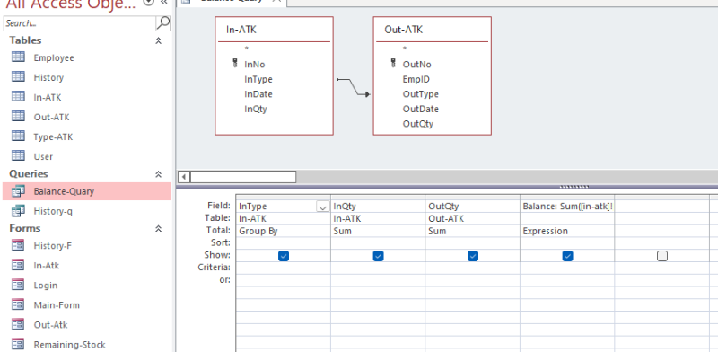Check Show box in the empty fifth column
This screenshot has width=718, height=352.
tap(662, 256)
